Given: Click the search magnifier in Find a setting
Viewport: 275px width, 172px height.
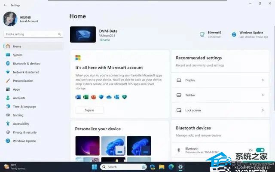Looking at the screenshot, I should pos(59,34).
